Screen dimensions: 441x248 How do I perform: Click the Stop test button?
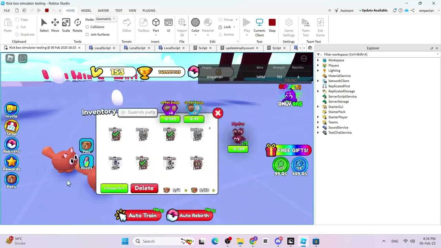tap(272, 25)
